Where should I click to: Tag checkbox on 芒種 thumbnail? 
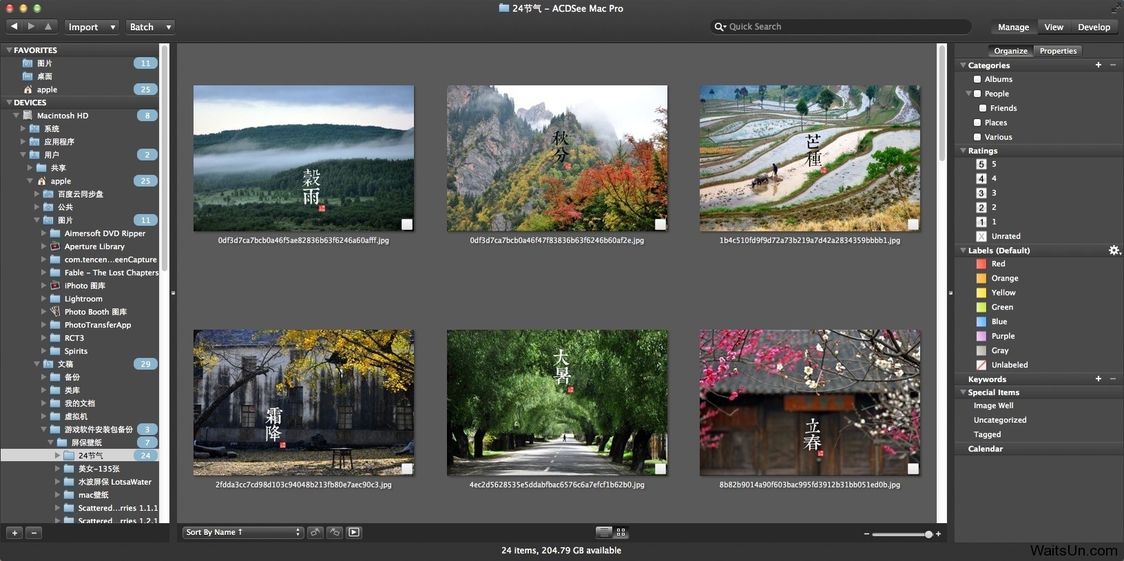pyautogui.click(x=913, y=224)
